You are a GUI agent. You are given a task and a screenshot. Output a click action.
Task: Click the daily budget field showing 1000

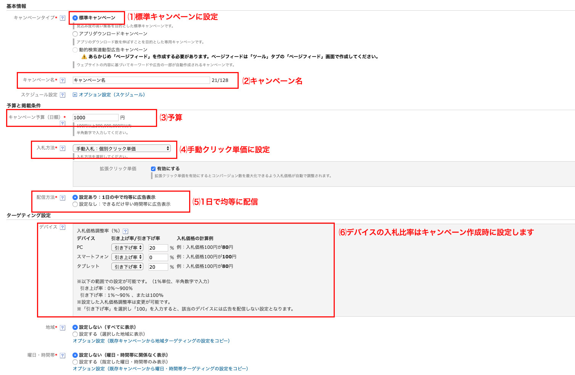tap(95, 118)
